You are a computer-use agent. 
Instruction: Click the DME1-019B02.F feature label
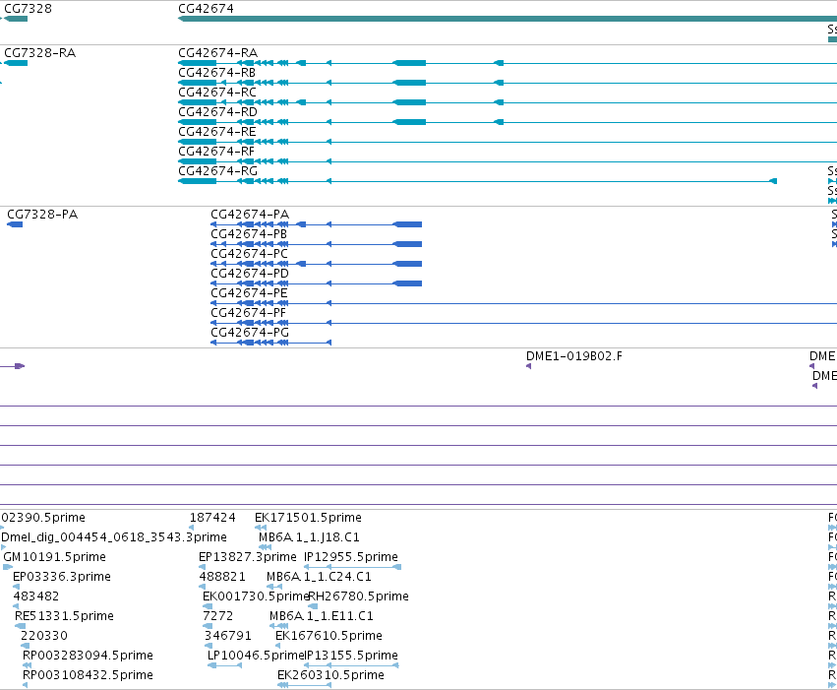574,356
